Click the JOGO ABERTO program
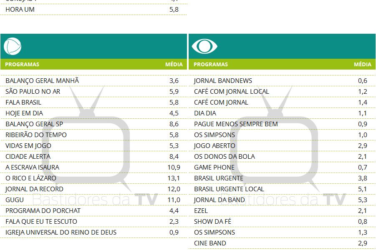Viewport: 376px width, 250px height. pyautogui.click(x=214, y=146)
